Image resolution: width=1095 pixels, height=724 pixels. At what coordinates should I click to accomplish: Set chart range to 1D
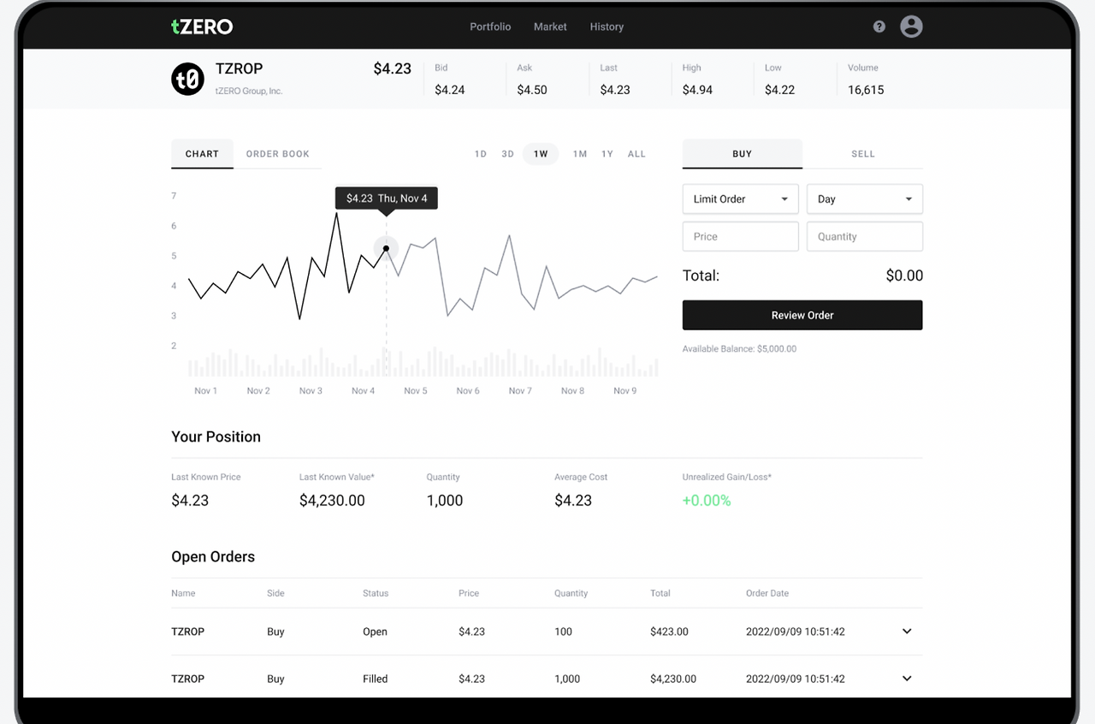(x=481, y=154)
